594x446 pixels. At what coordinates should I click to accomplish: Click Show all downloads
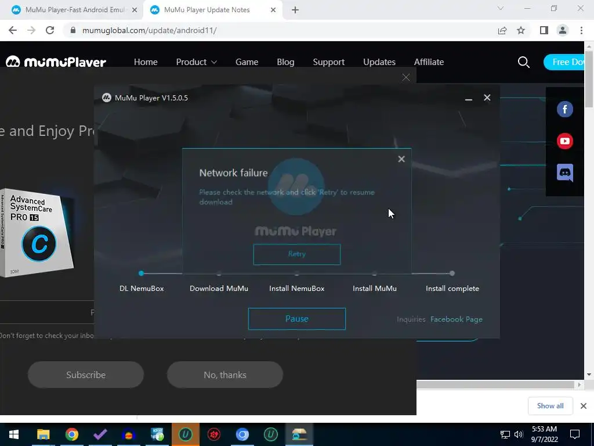pyautogui.click(x=550, y=406)
